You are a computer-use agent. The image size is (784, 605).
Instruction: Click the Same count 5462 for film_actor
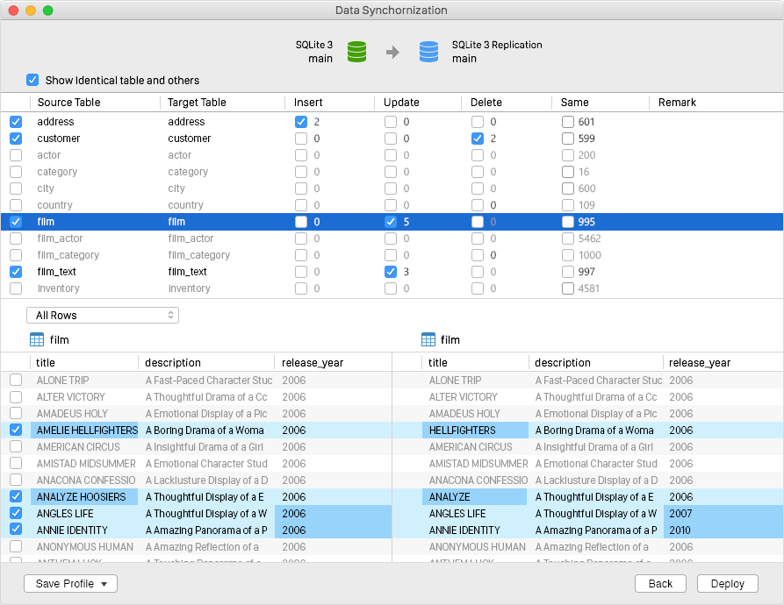click(589, 238)
